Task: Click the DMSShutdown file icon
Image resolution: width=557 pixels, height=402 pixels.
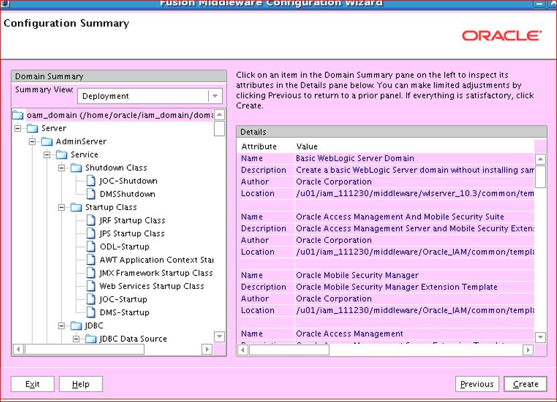Action: [x=91, y=194]
